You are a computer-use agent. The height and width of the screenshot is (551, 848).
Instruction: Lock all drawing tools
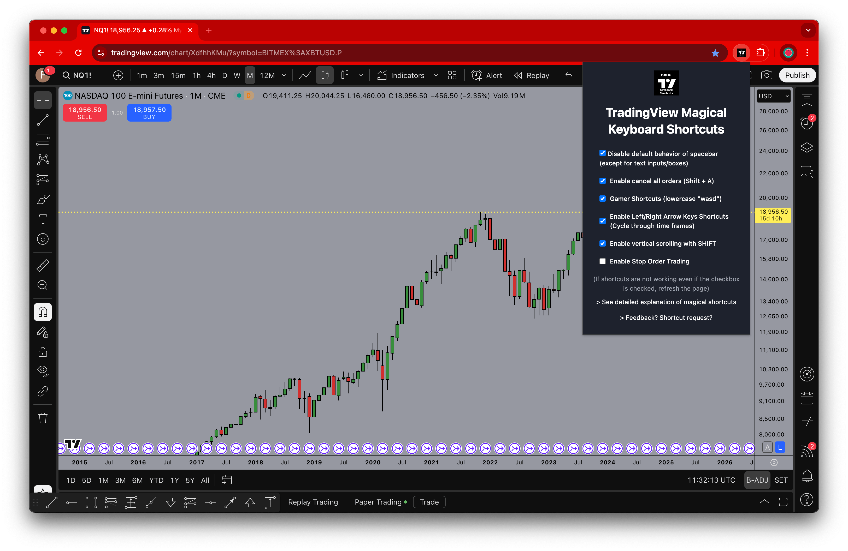43,352
